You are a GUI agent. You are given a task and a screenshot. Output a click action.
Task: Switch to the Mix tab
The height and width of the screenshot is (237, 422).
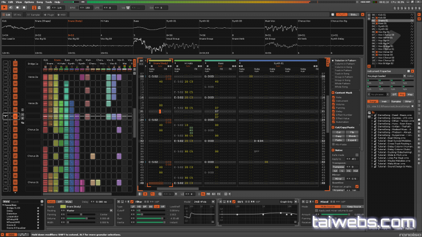click(x=17, y=15)
